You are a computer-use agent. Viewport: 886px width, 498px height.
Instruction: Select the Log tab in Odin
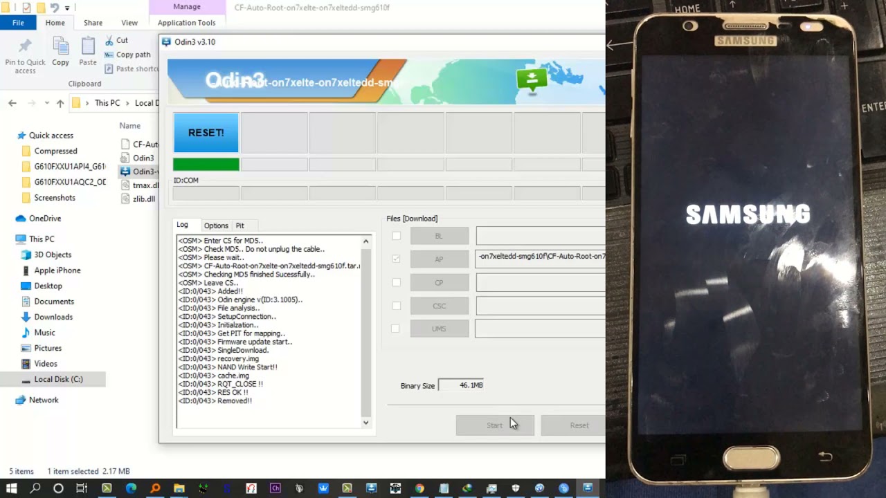click(182, 225)
